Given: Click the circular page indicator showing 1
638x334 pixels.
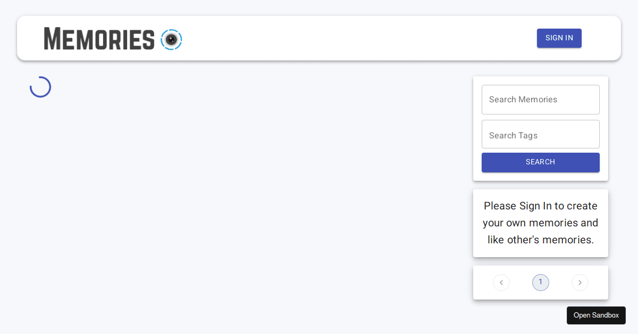Looking at the screenshot, I should [541, 283].
